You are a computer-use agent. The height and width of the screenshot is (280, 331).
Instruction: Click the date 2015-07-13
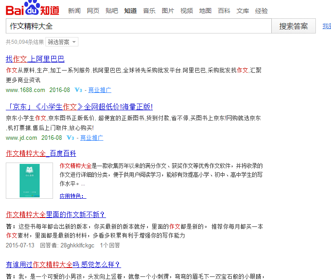20,245
